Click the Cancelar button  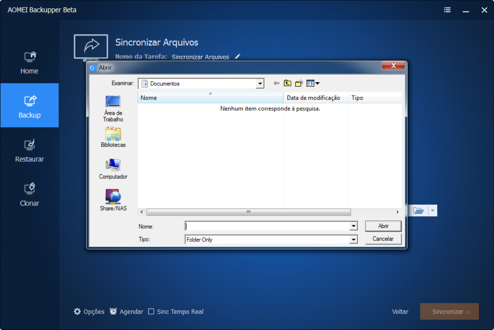pos(383,239)
